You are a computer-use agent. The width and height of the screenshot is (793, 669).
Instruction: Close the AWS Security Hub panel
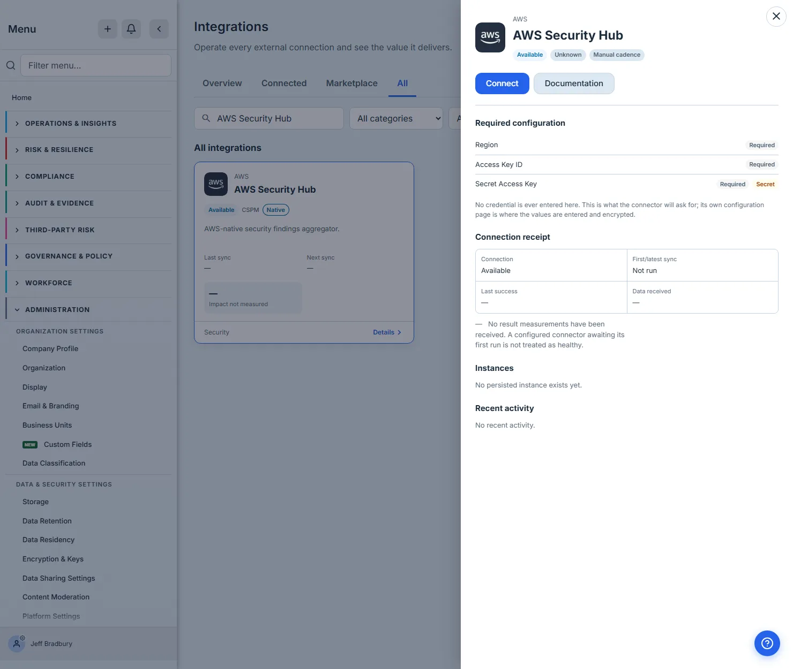776,16
